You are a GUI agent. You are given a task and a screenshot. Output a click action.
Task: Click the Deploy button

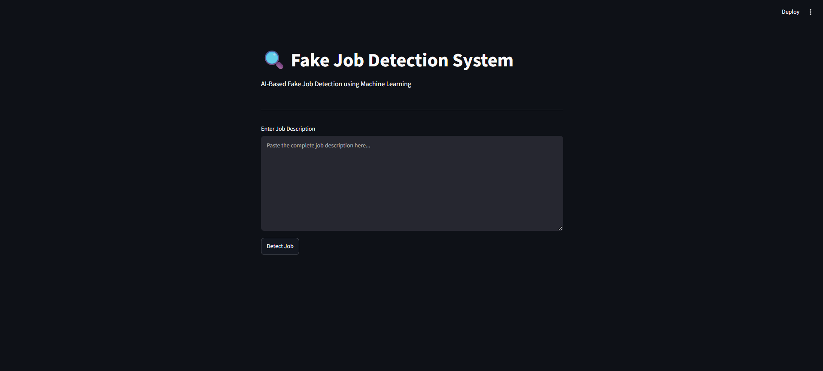pos(790,12)
